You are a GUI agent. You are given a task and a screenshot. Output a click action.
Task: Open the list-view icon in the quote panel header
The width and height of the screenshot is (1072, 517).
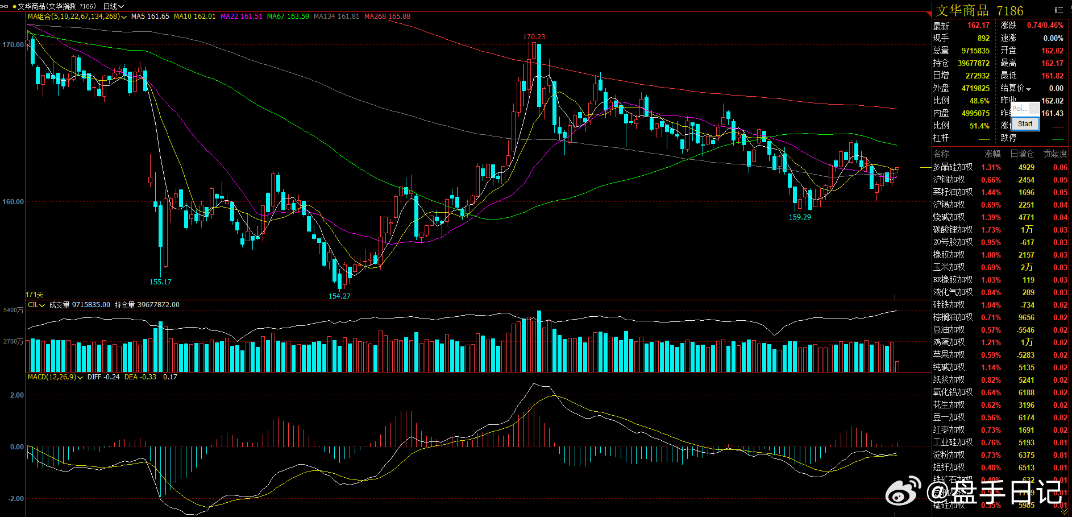click(x=1058, y=10)
